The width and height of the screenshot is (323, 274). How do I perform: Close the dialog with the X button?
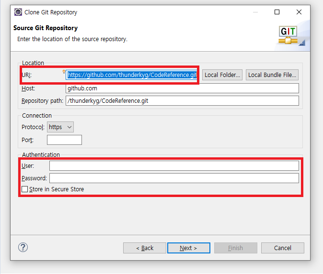299,12
